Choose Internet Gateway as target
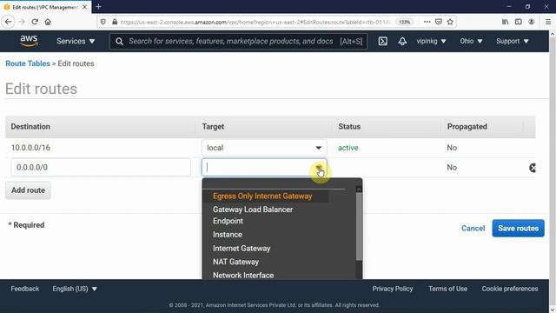This screenshot has height=313, width=556. tap(242, 249)
